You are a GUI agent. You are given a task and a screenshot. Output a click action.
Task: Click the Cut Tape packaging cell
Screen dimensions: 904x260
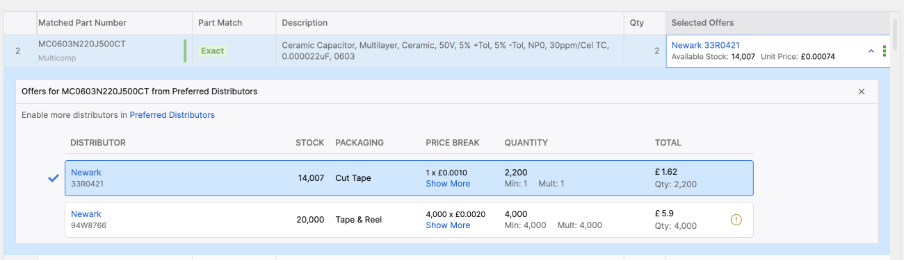pos(353,178)
